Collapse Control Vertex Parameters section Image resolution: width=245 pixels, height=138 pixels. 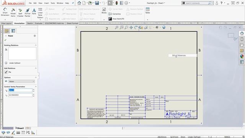pos(36,87)
